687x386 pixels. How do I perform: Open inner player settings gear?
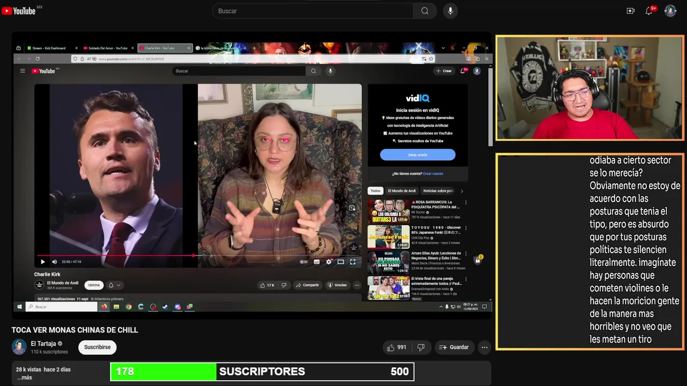328,262
